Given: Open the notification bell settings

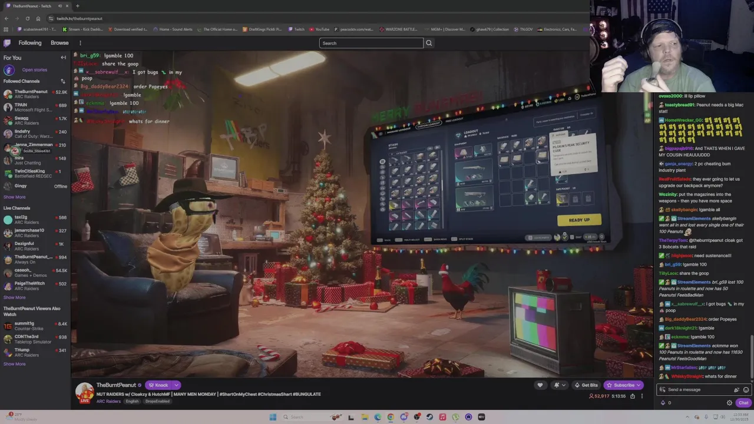Looking at the screenshot, I should [x=559, y=385].
